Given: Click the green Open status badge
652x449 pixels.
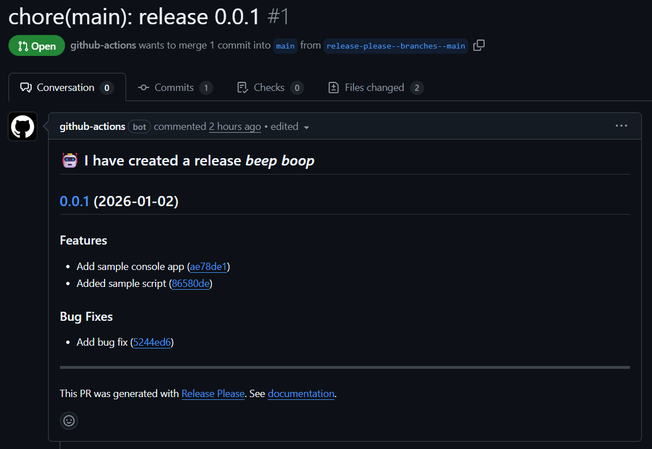Looking at the screenshot, I should point(37,46).
